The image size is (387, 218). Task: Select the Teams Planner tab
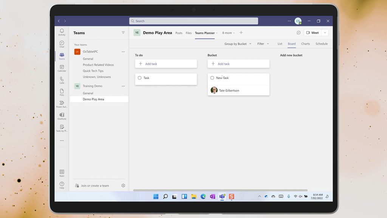204,33
